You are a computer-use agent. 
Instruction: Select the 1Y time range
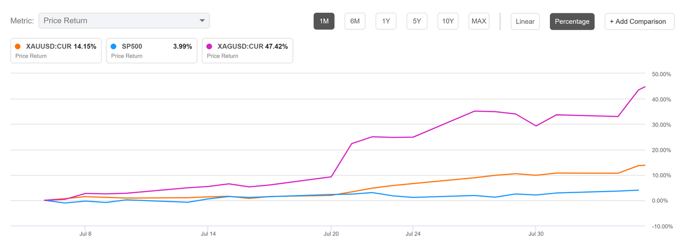[x=386, y=21]
